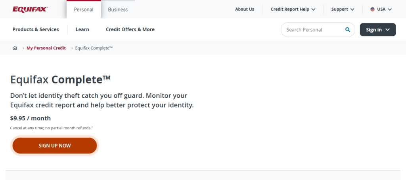Expand the Support dropdown

[343, 9]
